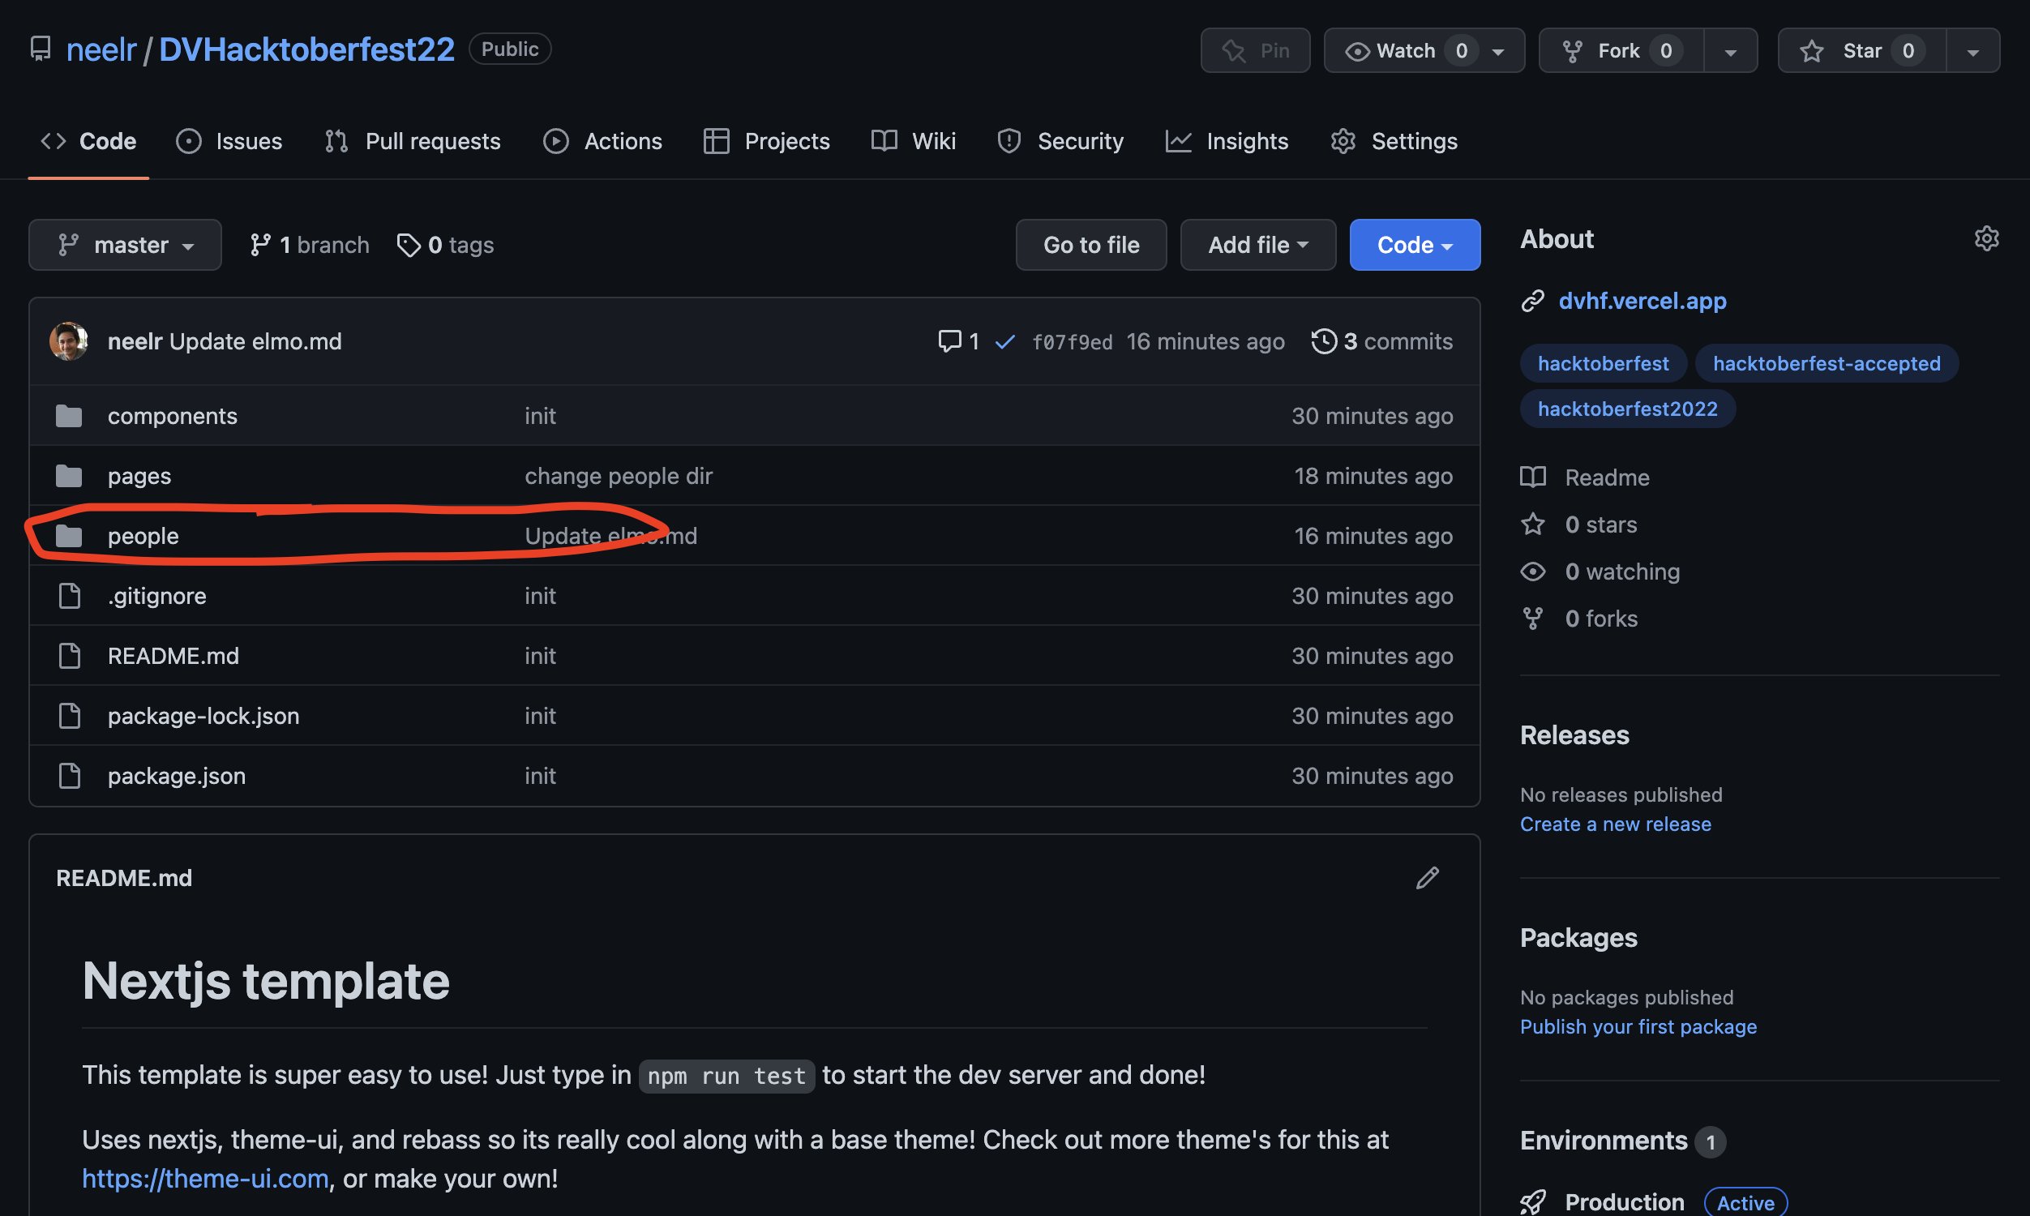The width and height of the screenshot is (2030, 1216).
Task: Switch to the Actions tab
Action: pos(602,141)
